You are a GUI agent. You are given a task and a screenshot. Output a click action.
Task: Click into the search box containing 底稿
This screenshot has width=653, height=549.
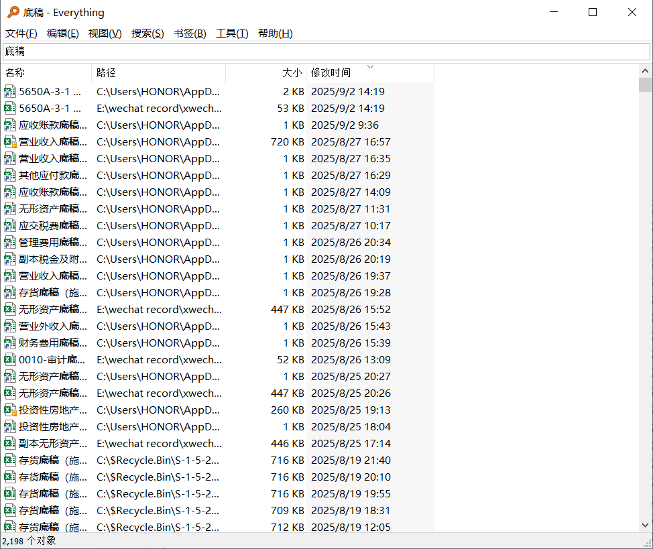click(x=326, y=52)
